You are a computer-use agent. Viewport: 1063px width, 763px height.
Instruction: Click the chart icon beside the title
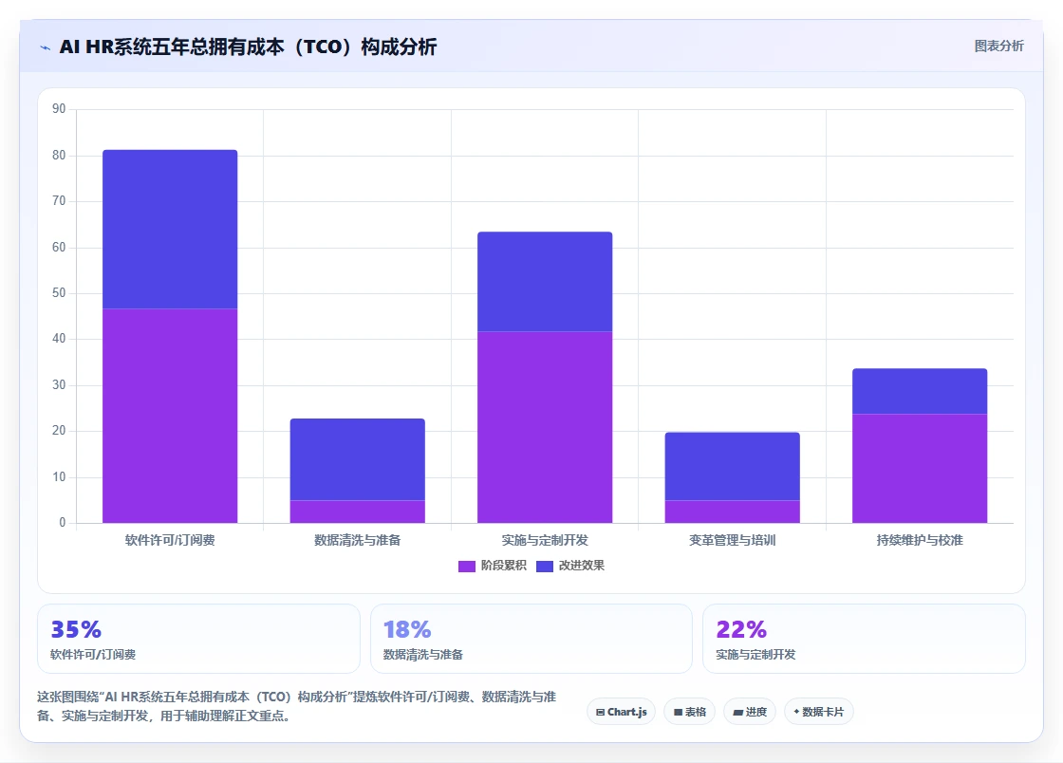click(x=46, y=47)
